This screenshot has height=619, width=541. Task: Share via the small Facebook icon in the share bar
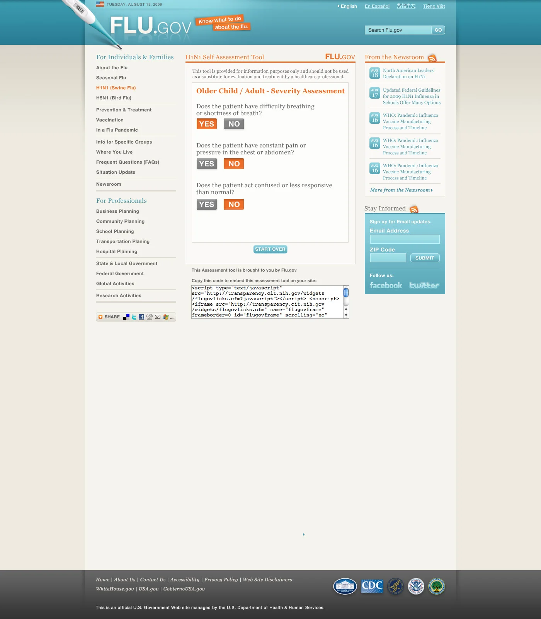[141, 317]
